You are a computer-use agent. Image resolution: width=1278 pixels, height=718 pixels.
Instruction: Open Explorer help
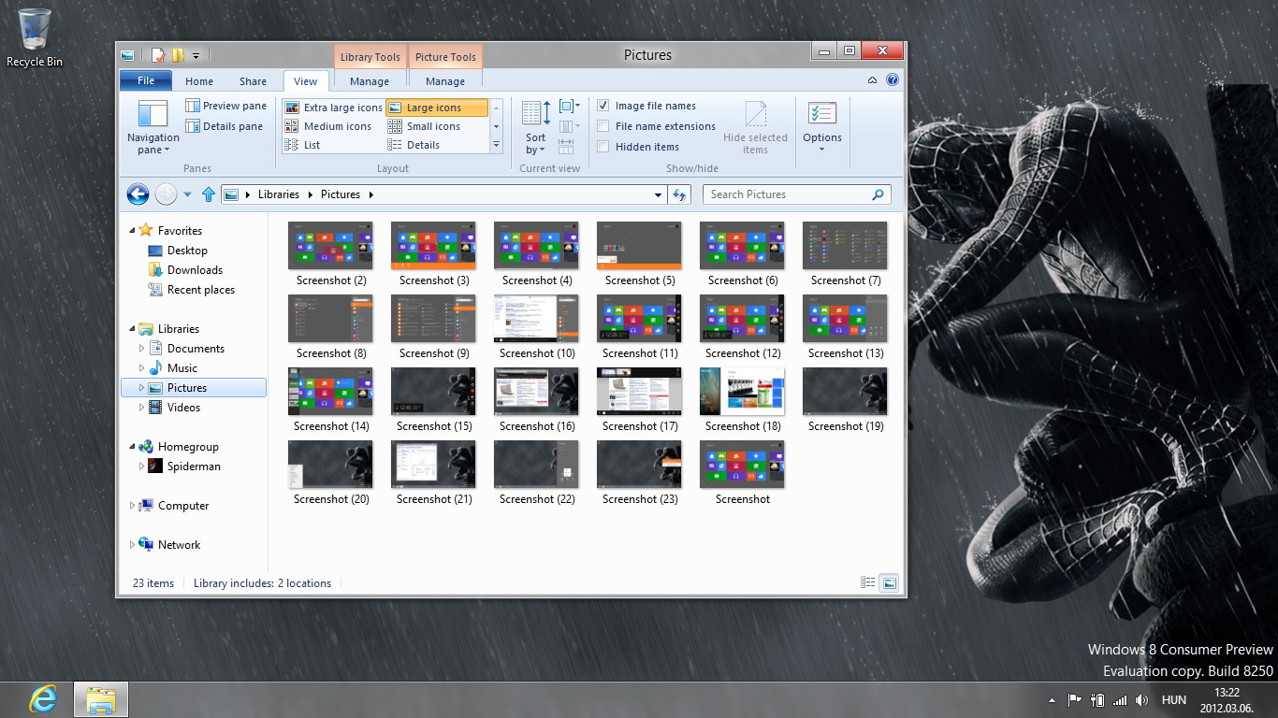[893, 80]
